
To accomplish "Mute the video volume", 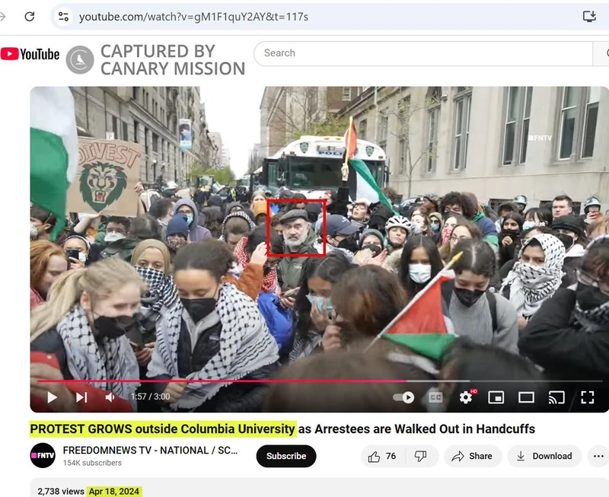I will click(x=110, y=397).
